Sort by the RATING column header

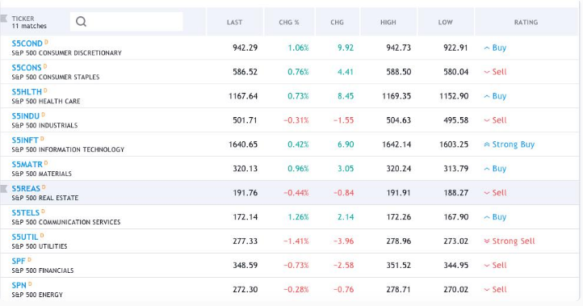point(526,23)
